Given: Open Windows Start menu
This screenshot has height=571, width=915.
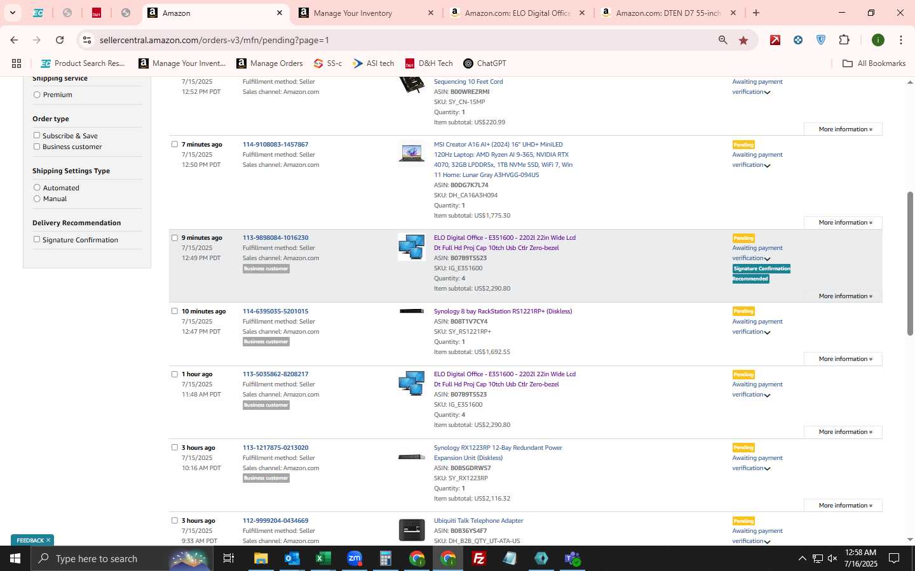Looking at the screenshot, I should pyautogui.click(x=15, y=558).
